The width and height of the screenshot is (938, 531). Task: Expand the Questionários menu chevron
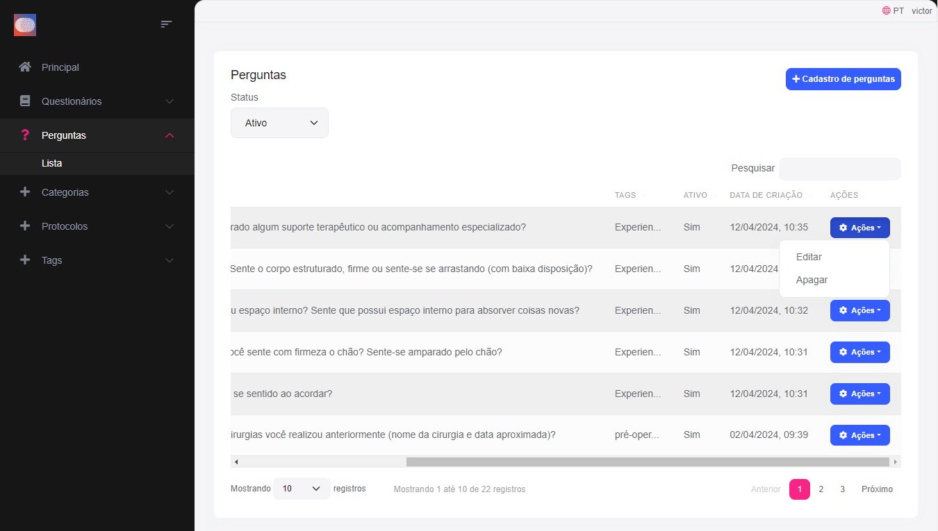[170, 101]
